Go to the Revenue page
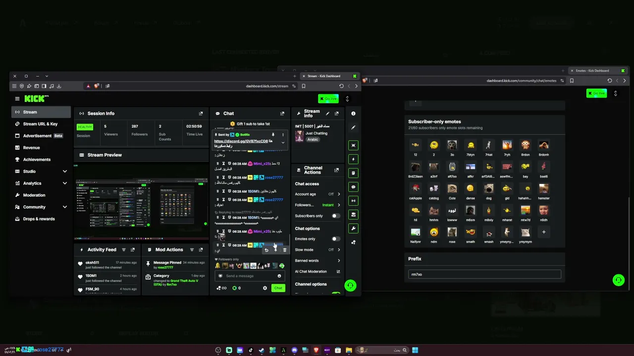 coord(41,148)
